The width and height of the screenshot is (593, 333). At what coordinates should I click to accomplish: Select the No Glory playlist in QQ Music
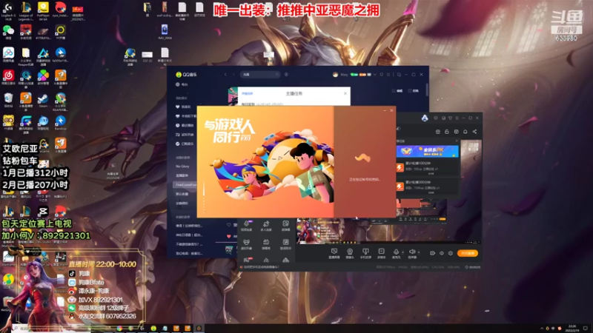tap(183, 166)
